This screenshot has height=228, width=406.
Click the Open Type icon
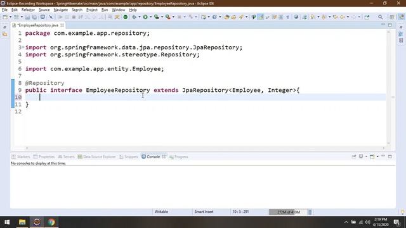[227, 17]
